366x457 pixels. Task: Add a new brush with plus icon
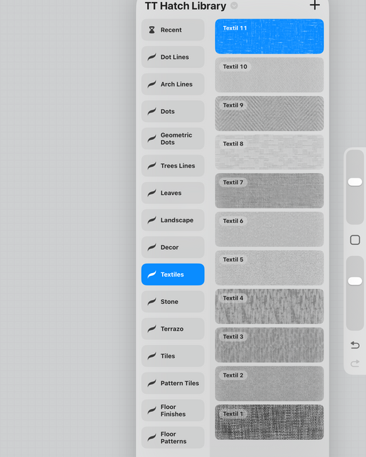314,5
